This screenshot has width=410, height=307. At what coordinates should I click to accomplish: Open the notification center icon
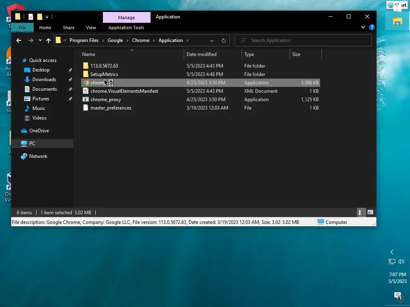(x=398, y=296)
